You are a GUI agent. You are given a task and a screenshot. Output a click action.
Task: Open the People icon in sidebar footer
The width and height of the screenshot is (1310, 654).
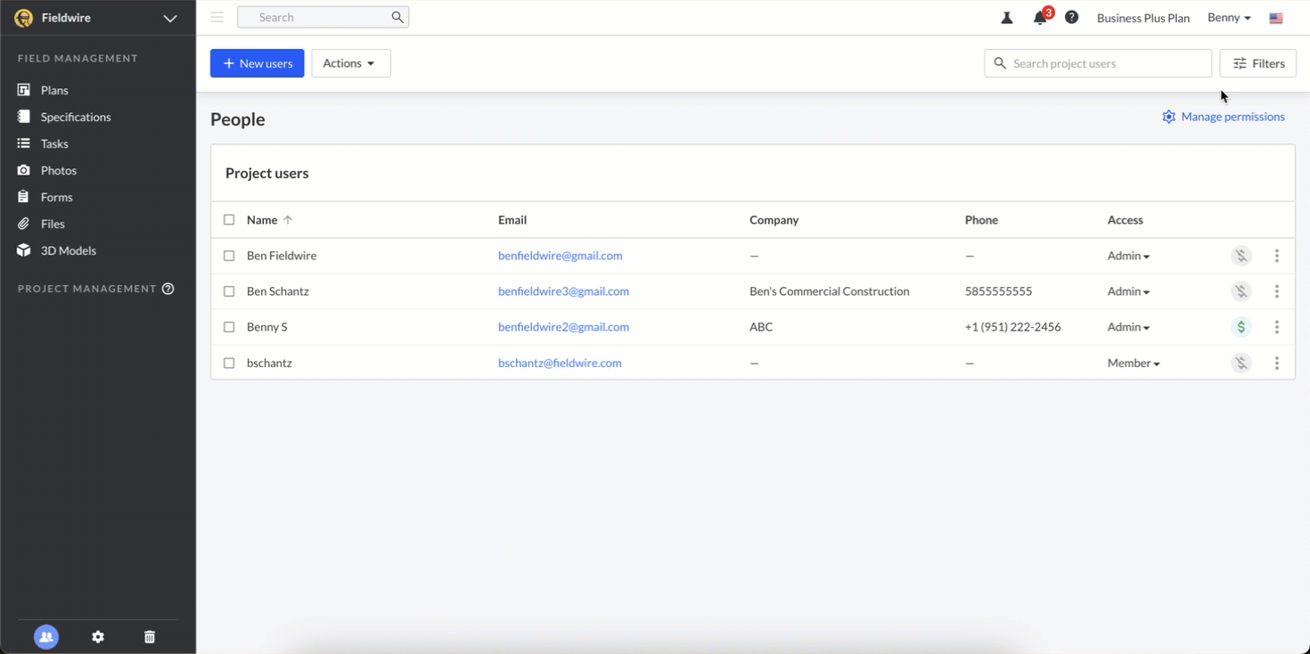coord(46,637)
